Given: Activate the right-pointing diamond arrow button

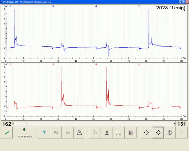Looking at the screenshot, I should [x=158, y=133].
